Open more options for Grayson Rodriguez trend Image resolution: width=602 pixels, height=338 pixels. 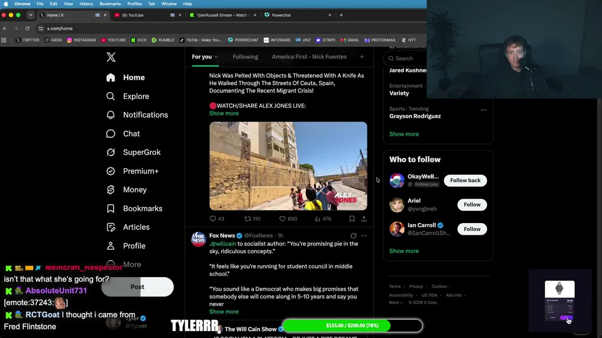pos(483,110)
